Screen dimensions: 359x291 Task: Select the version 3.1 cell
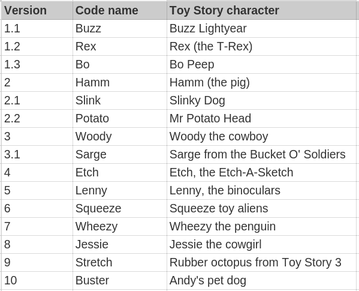37,154
